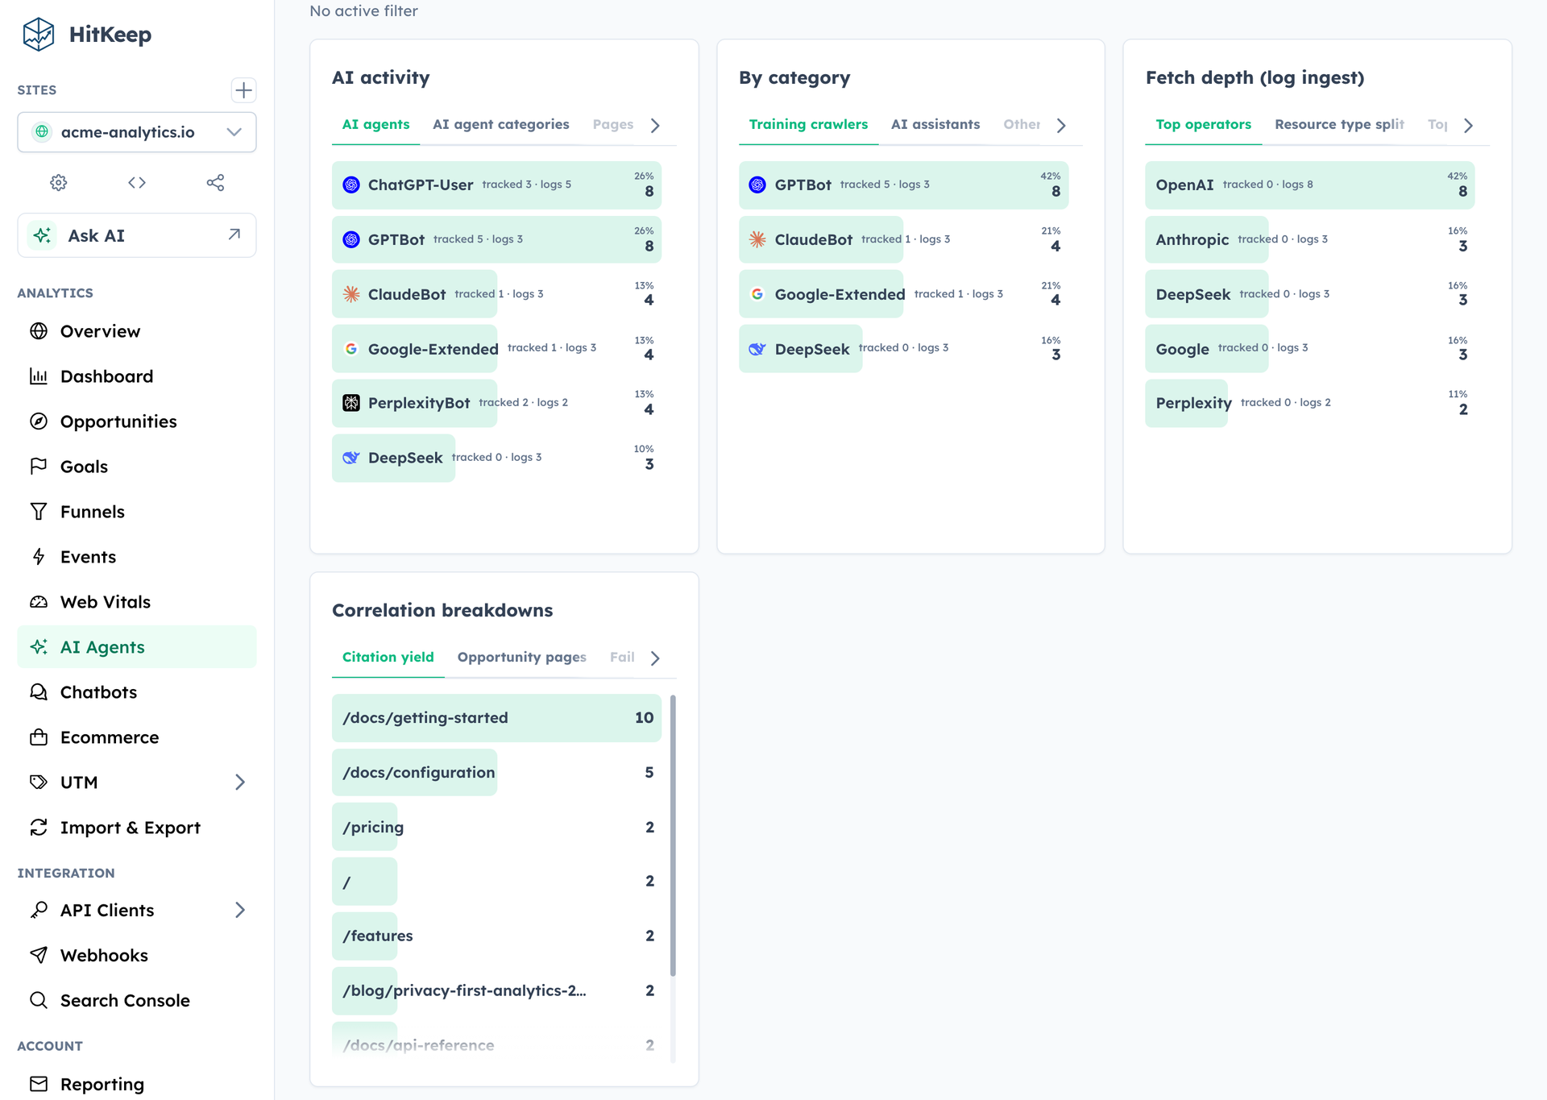
Task: Navigate to Opportunities
Action: pyautogui.click(x=137, y=421)
